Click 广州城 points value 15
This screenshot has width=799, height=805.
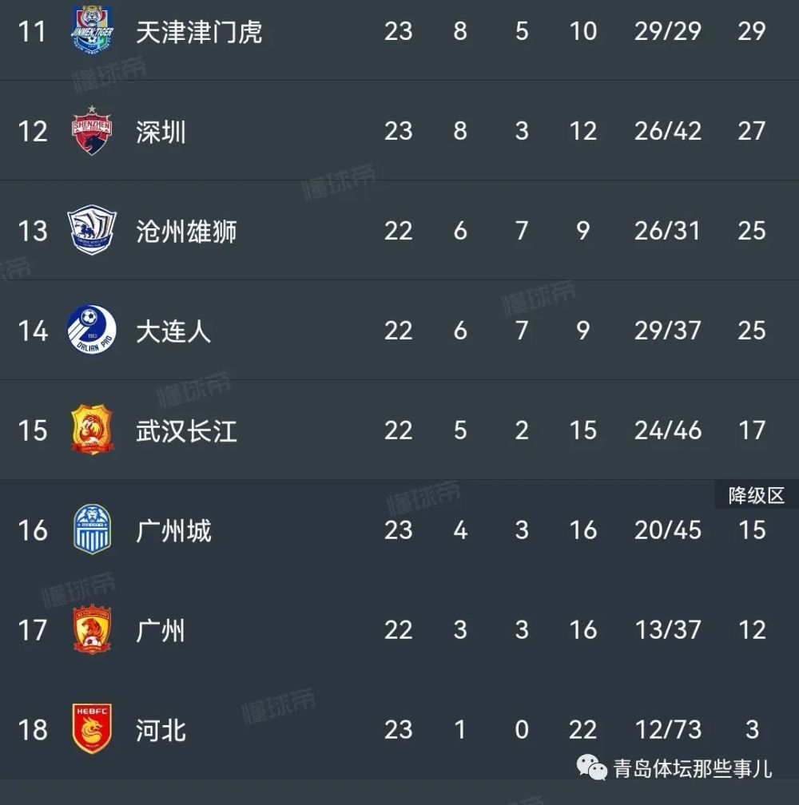tap(752, 530)
